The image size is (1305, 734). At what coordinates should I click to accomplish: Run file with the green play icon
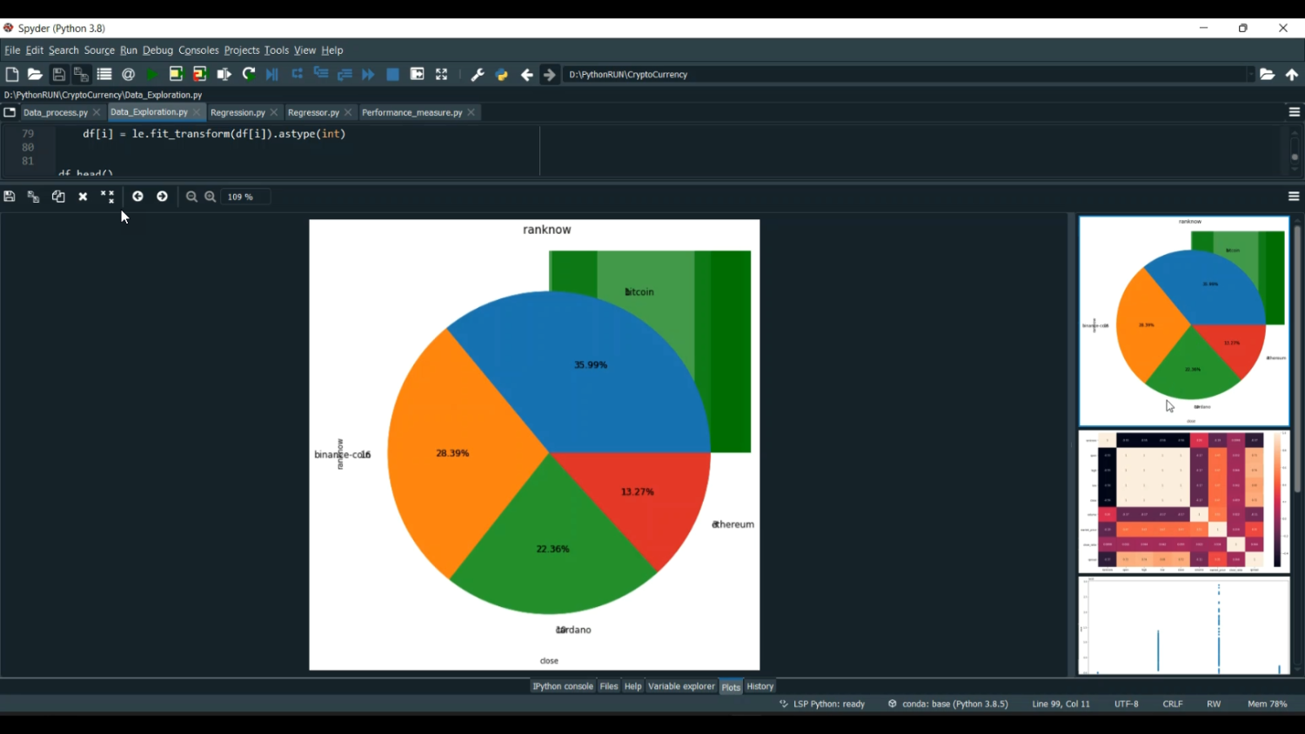click(152, 75)
